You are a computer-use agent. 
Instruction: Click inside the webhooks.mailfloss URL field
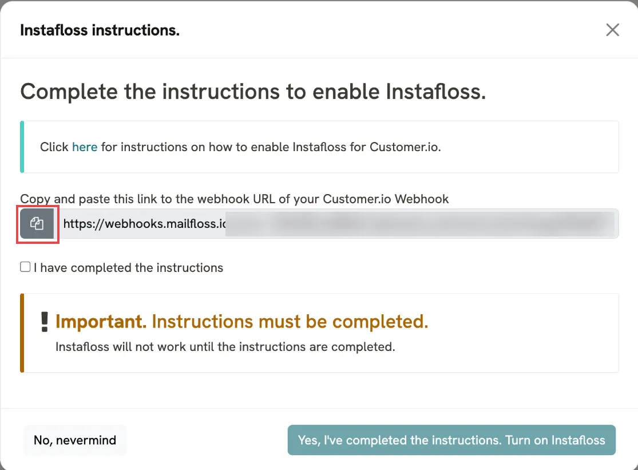(x=336, y=224)
